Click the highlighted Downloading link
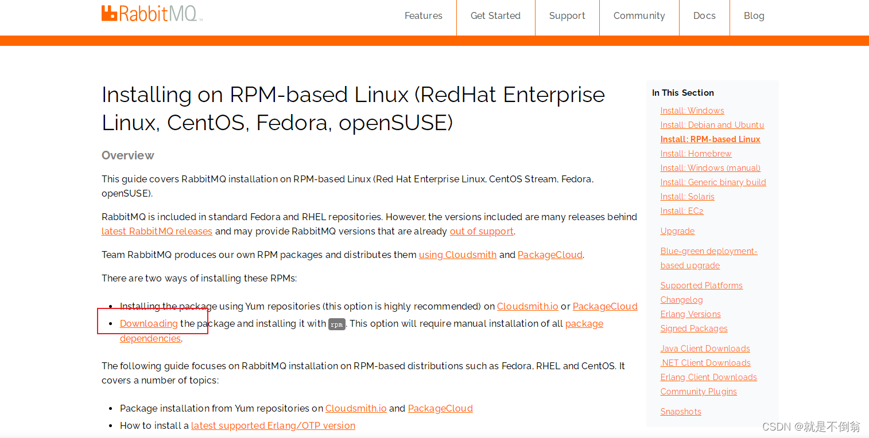This screenshot has width=869, height=438. click(x=148, y=323)
